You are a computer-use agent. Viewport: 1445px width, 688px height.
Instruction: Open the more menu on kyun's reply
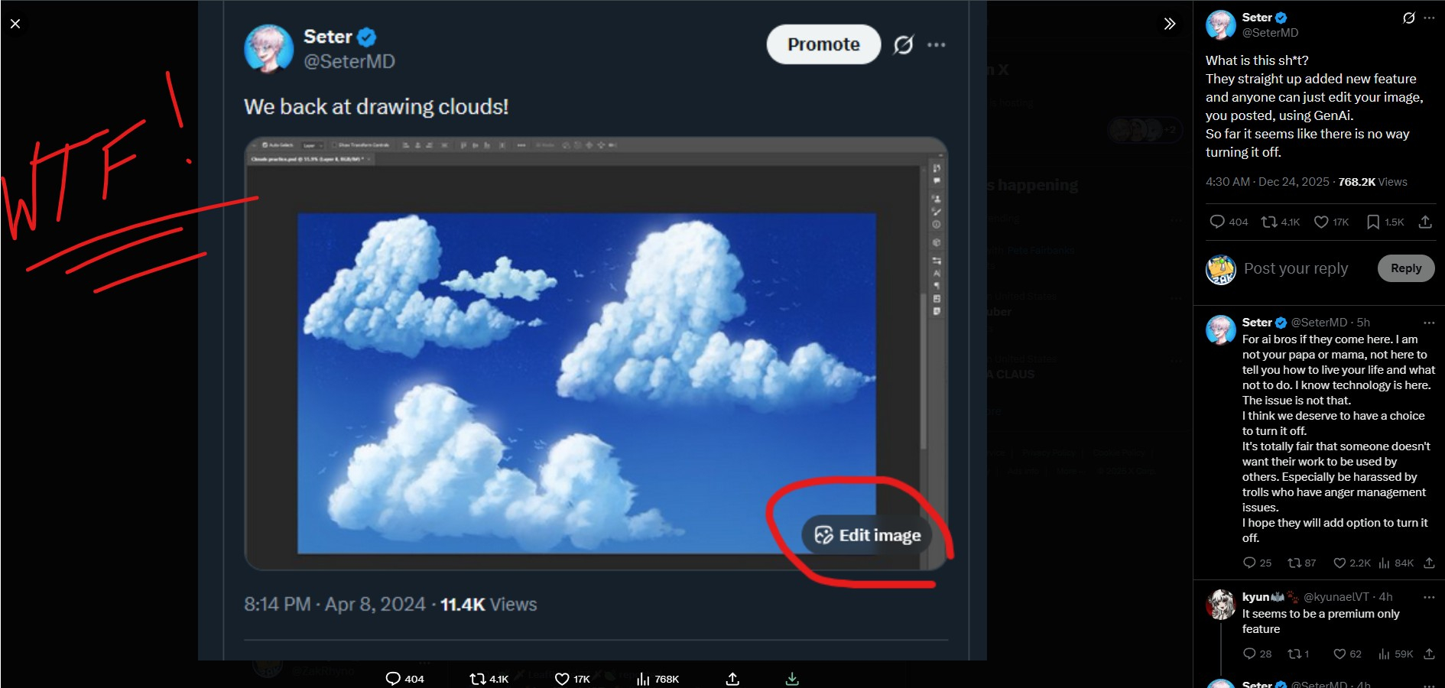tap(1429, 597)
